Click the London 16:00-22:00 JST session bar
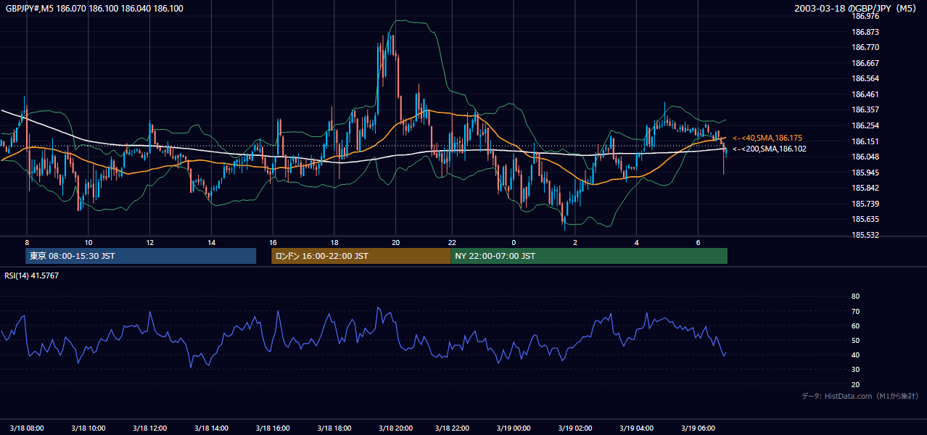This screenshot has height=435, width=927. click(x=360, y=256)
